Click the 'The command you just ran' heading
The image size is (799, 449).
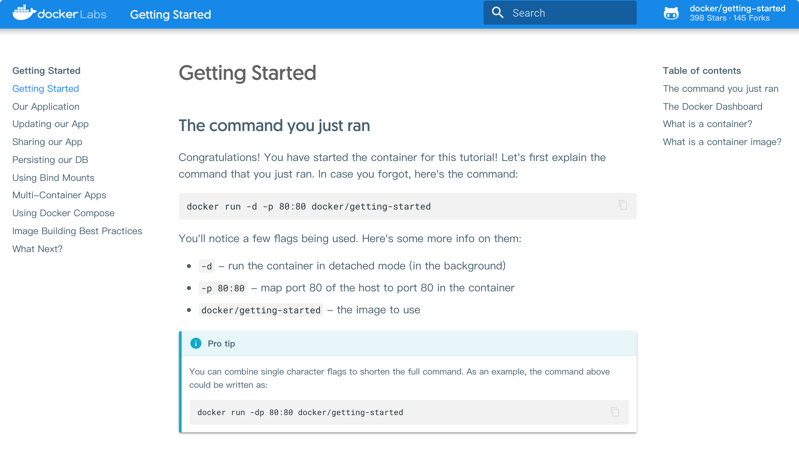coord(274,126)
